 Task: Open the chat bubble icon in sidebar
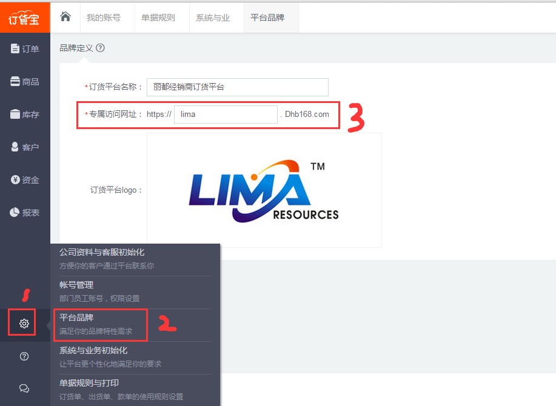pyautogui.click(x=24, y=388)
